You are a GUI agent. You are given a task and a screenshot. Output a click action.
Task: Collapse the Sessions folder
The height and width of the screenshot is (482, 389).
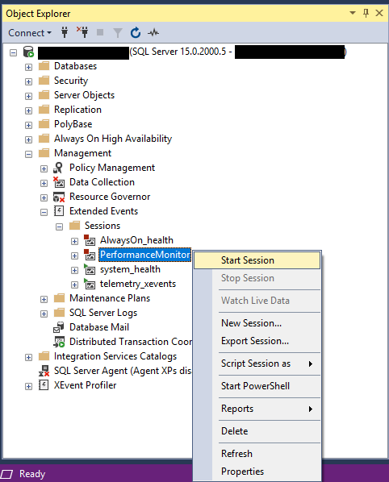click(59, 226)
